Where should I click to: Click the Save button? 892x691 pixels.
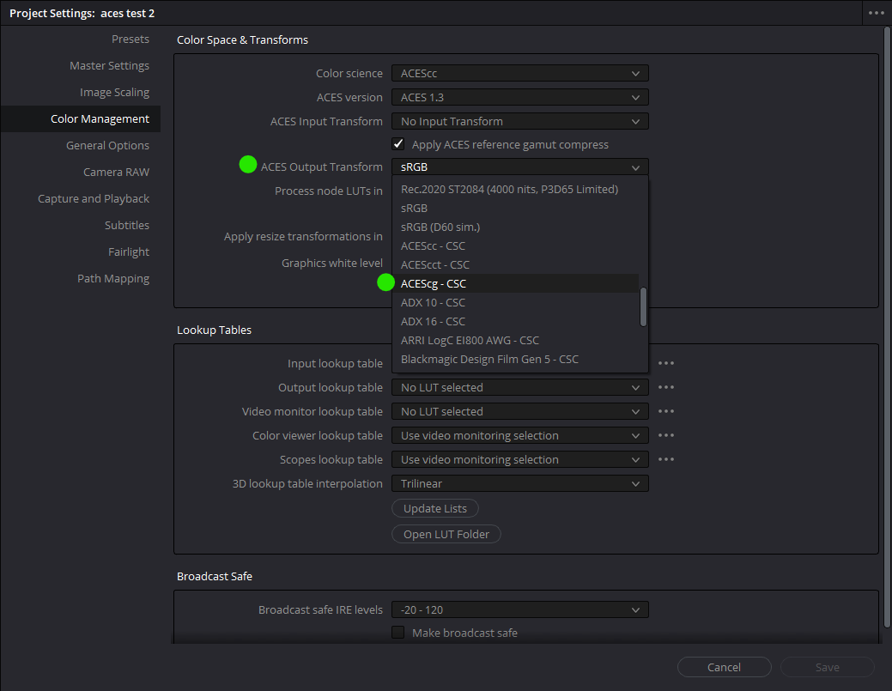827,667
